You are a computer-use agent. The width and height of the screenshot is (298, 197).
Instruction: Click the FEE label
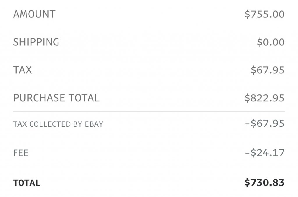tap(21, 153)
